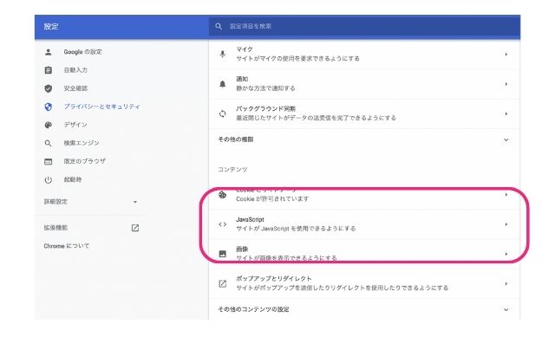
Task: Expand the arrow on 通知 row
Action: (x=506, y=84)
